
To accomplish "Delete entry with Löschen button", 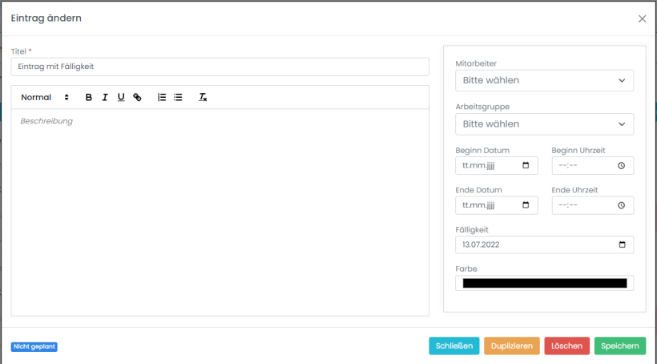I will 566,346.
